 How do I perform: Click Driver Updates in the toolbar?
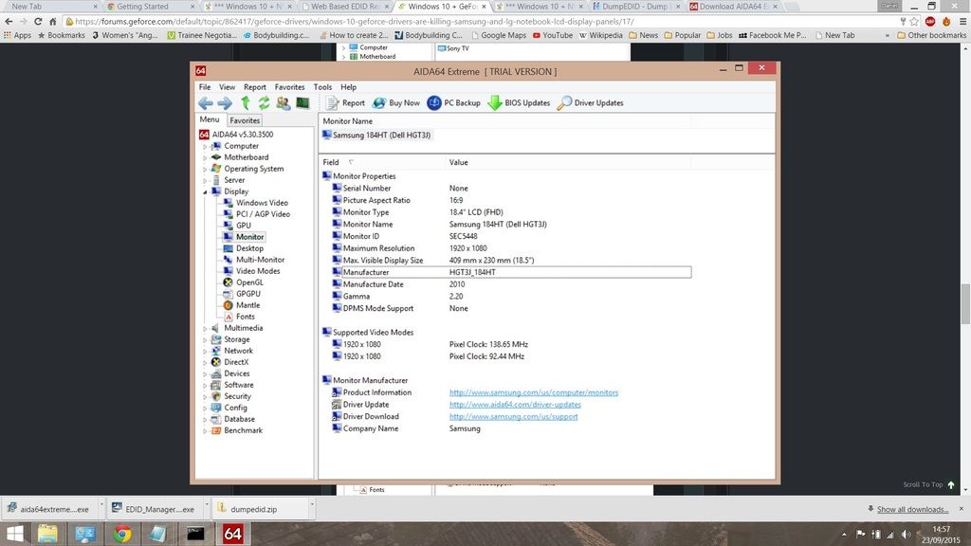click(590, 103)
